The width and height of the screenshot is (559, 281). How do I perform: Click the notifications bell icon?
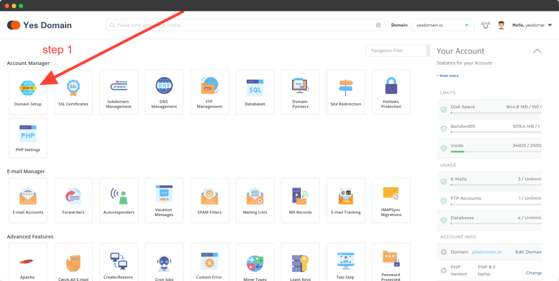tap(485, 25)
